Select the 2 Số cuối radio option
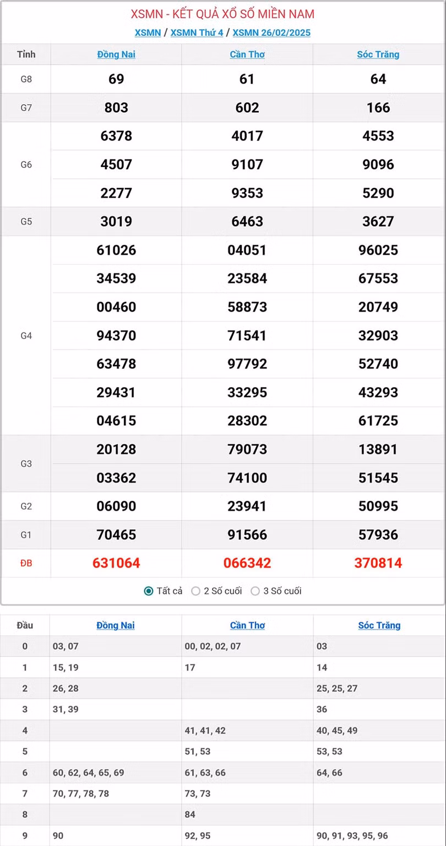This screenshot has height=846, width=446. click(x=195, y=591)
